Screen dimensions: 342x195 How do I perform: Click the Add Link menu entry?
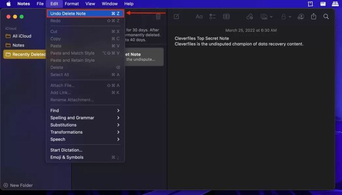[x=85, y=93]
